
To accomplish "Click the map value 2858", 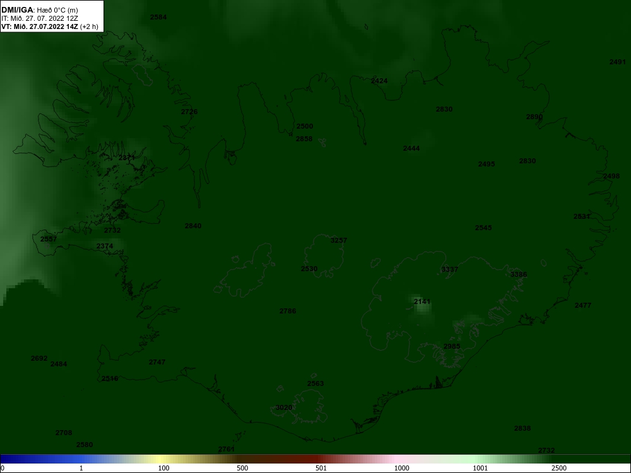I will 304,139.
